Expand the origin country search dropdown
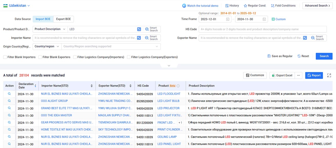 tap(111, 46)
